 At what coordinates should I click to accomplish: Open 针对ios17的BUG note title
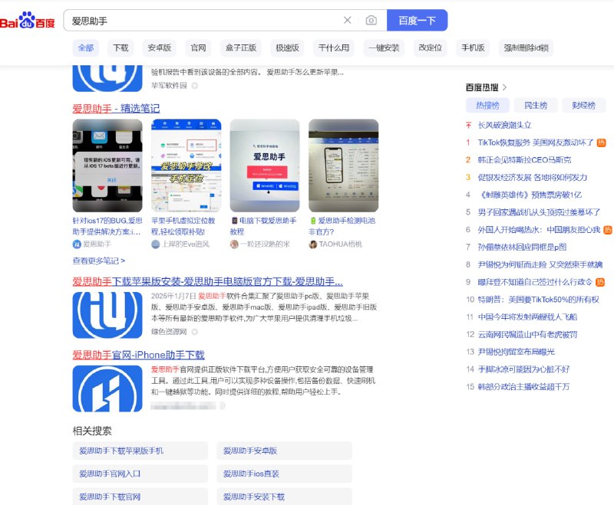click(107, 226)
